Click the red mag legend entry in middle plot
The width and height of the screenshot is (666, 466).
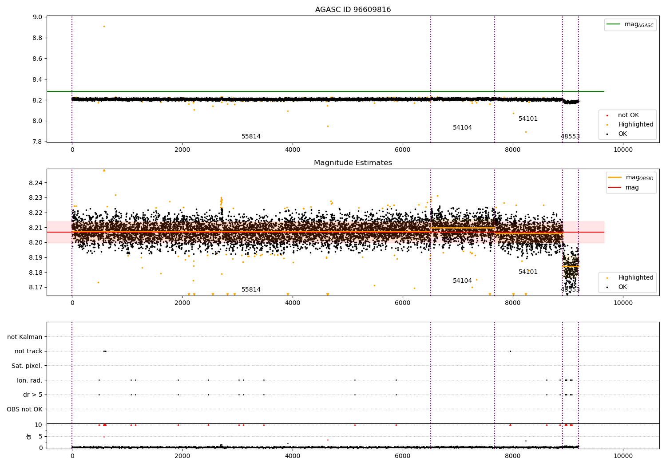pos(623,187)
